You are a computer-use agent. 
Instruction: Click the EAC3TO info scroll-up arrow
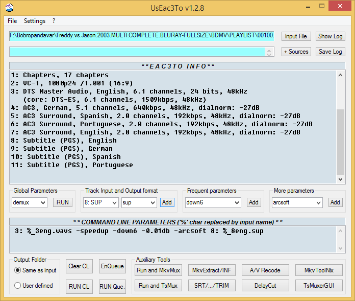[340, 75]
